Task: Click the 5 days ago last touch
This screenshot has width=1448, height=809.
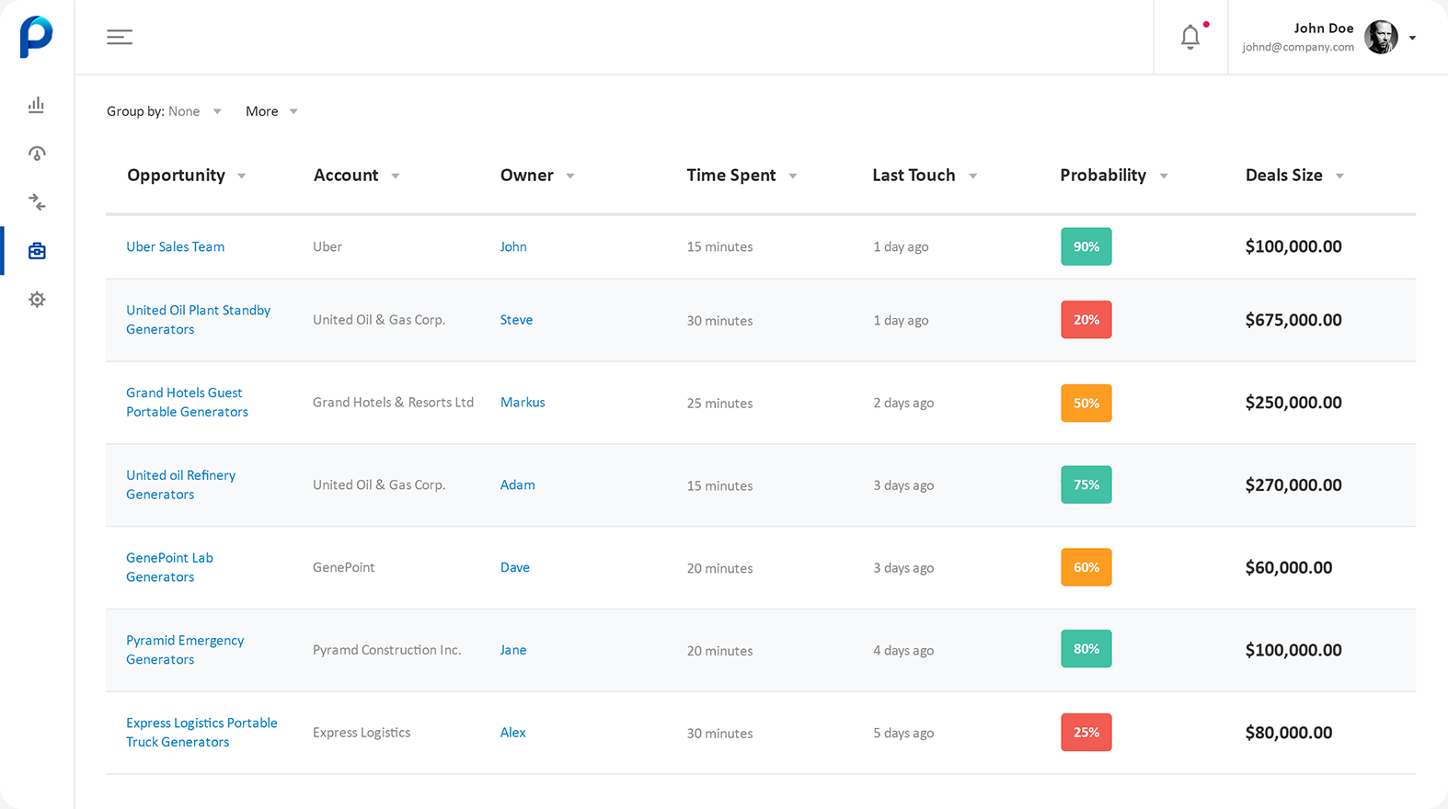Action: pos(903,733)
